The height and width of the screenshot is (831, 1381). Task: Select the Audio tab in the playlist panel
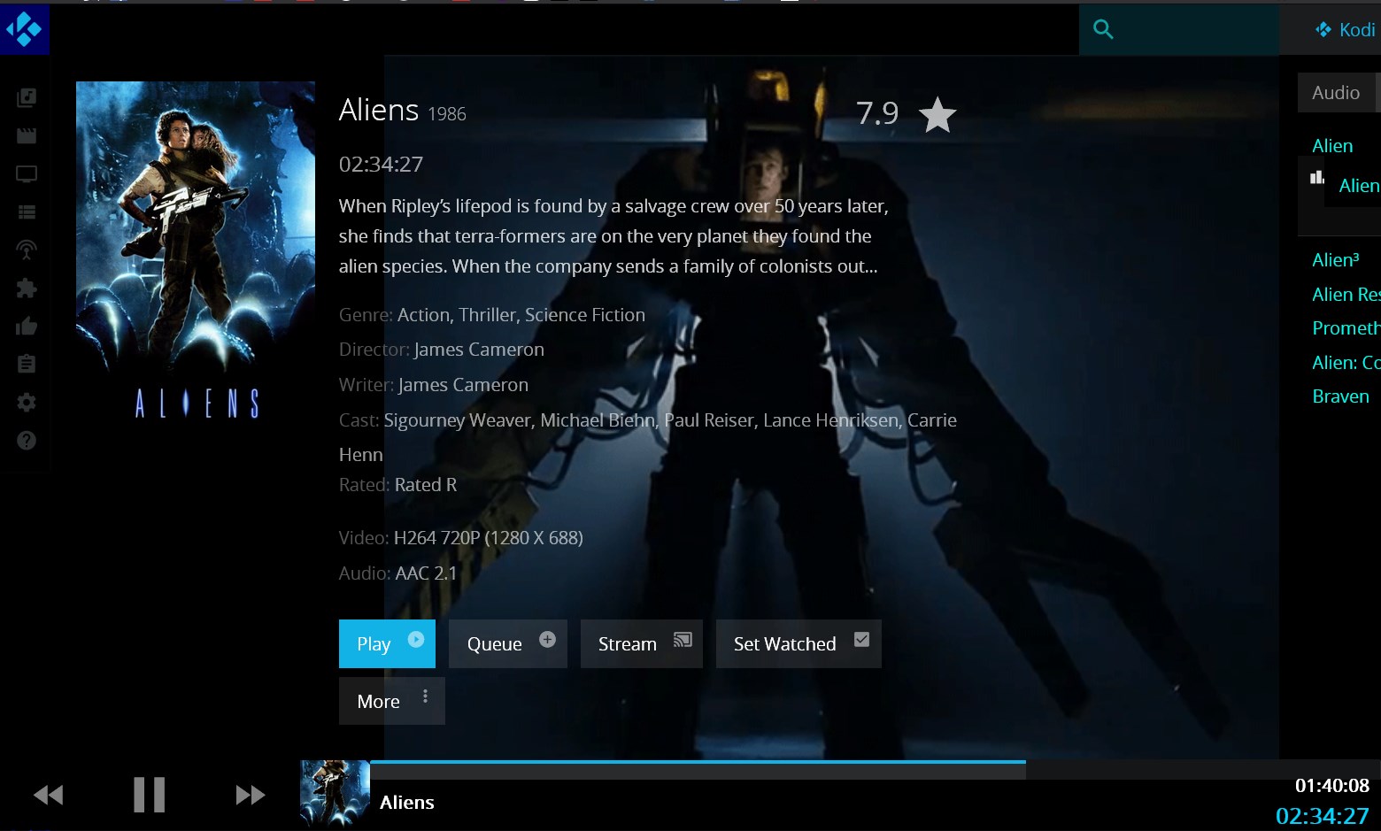[x=1336, y=92]
